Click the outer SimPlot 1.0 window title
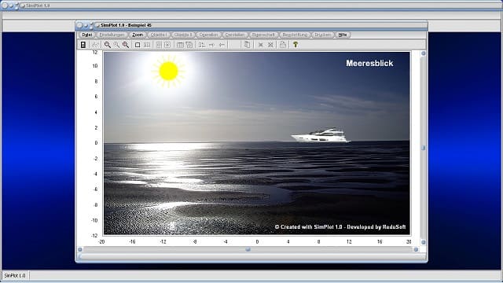This screenshot has height=283, width=503. [x=38, y=6]
